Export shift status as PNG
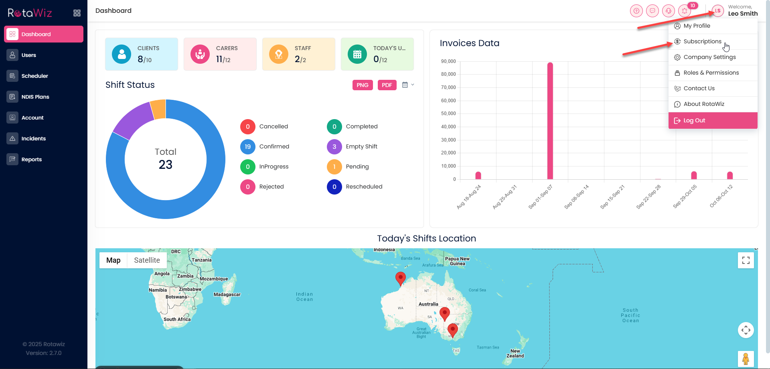The height and width of the screenshot is (369, 770). [x=363, y=85]
